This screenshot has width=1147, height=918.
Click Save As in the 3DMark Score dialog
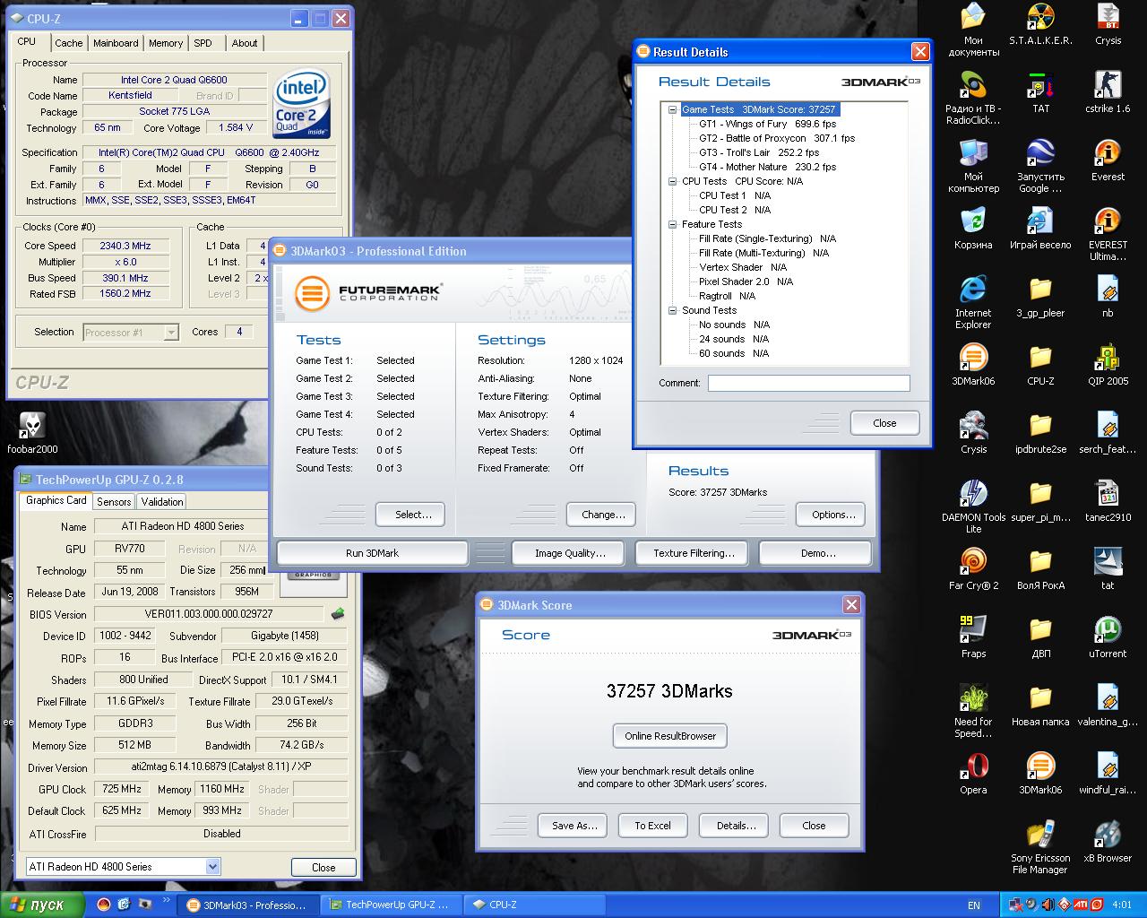[x=574, y=826]
